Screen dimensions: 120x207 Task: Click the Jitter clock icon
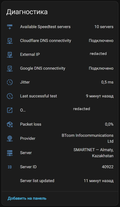click(x=10, y=82)
